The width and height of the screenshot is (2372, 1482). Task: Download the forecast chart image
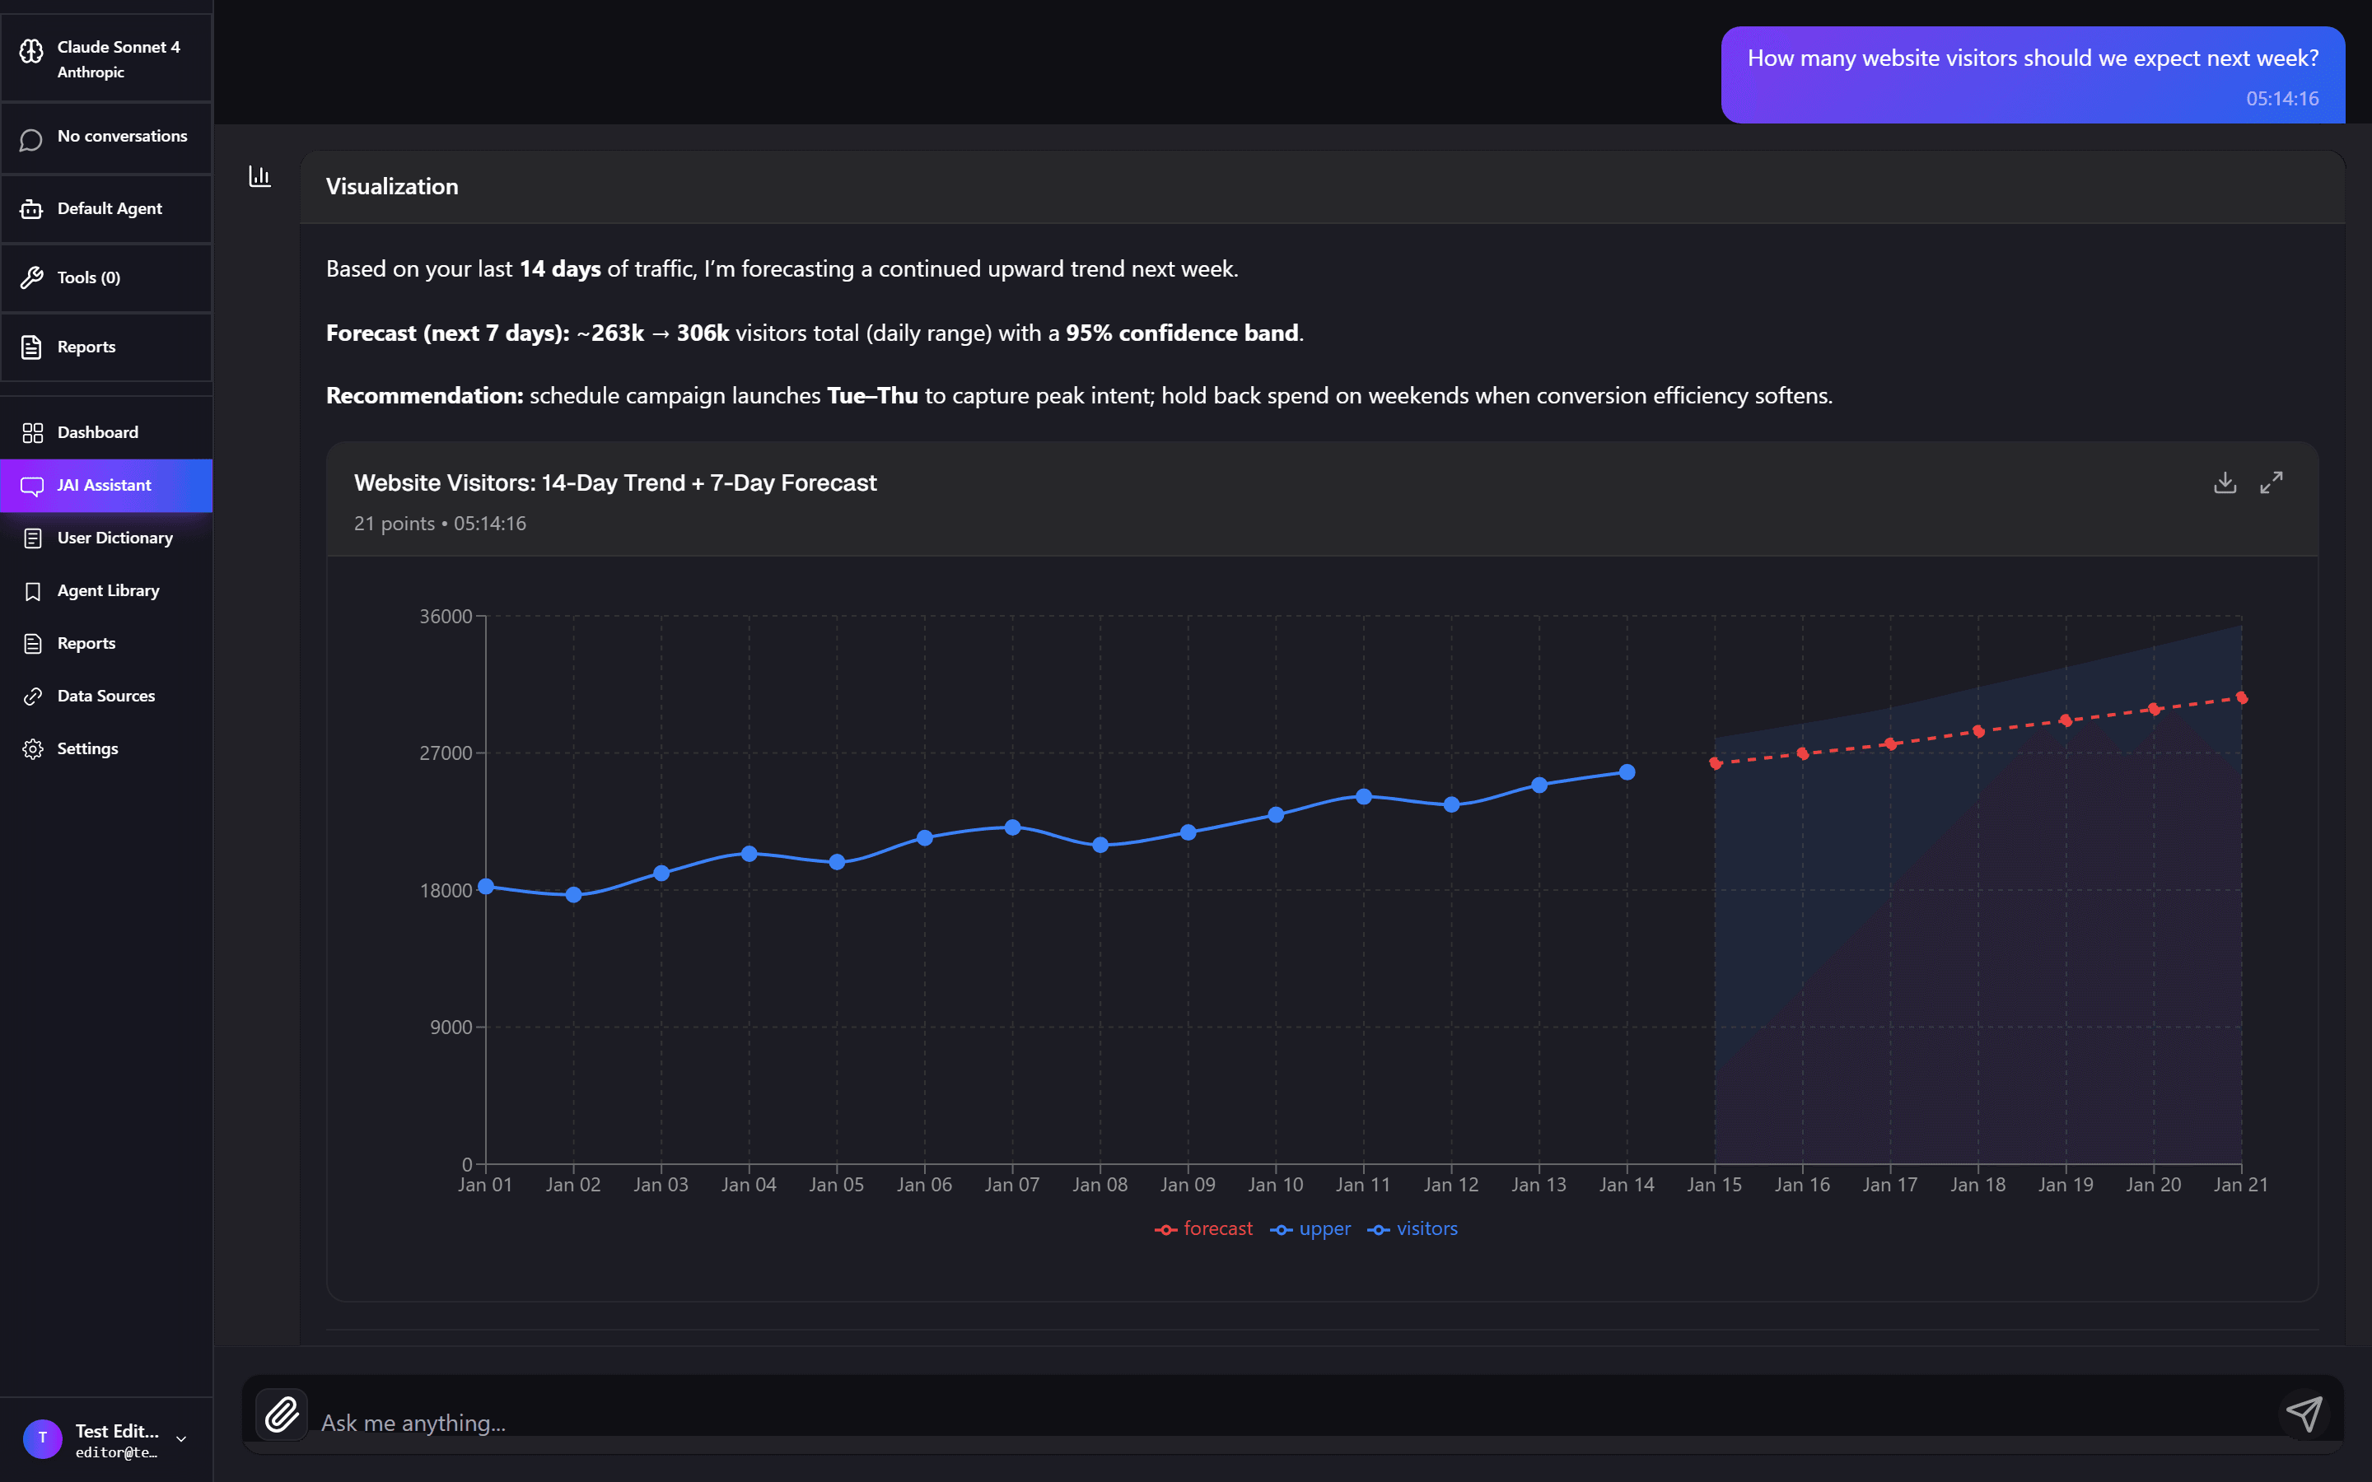pos(2226,482)
